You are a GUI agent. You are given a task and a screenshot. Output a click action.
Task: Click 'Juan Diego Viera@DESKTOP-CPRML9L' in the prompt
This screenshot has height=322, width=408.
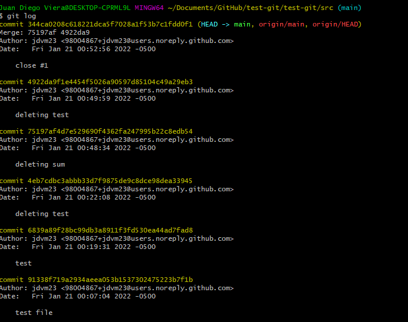pos(65,8)
